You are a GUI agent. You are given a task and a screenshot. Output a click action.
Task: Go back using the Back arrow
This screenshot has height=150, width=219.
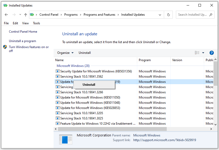6,15
